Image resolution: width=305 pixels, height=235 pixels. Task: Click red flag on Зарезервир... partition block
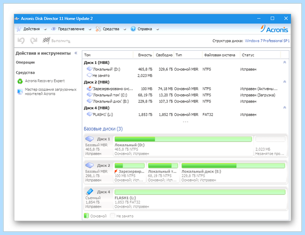coord(116,171)
